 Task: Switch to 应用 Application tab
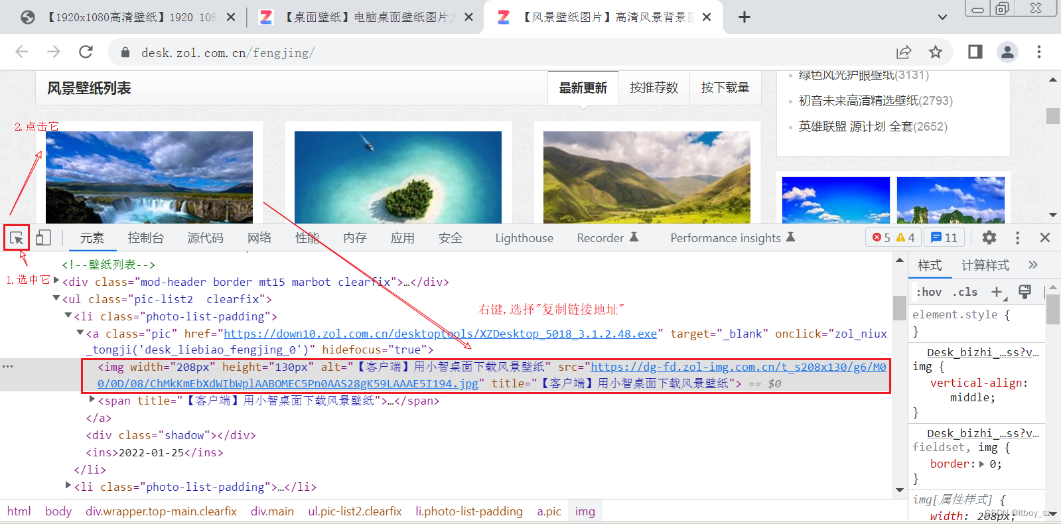(x=403, y=237)
